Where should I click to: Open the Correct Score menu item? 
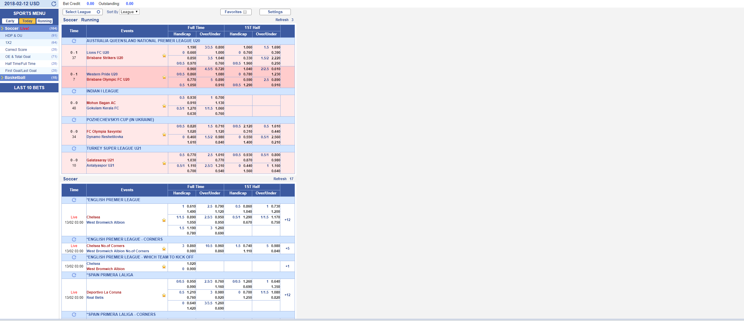point(16,50)
